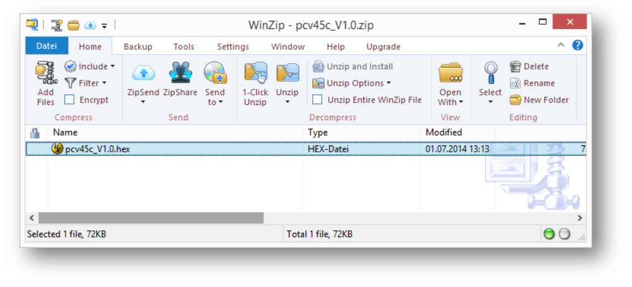This screenshot has width=632, height=287.
Task: Click the ZipShare people icon
Action: pos(180,72)
